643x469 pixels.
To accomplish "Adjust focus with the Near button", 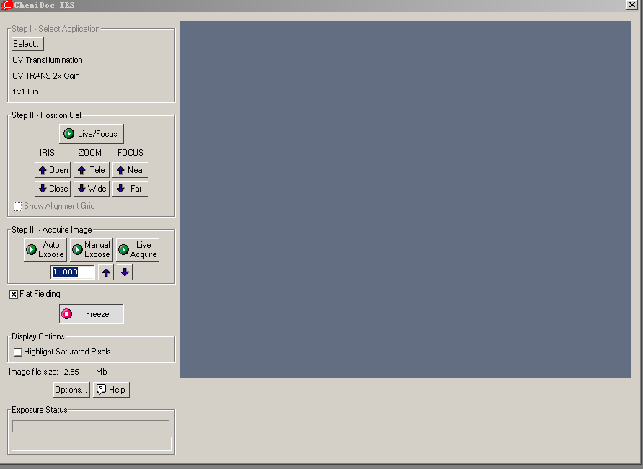I will (x=130, y=170).
